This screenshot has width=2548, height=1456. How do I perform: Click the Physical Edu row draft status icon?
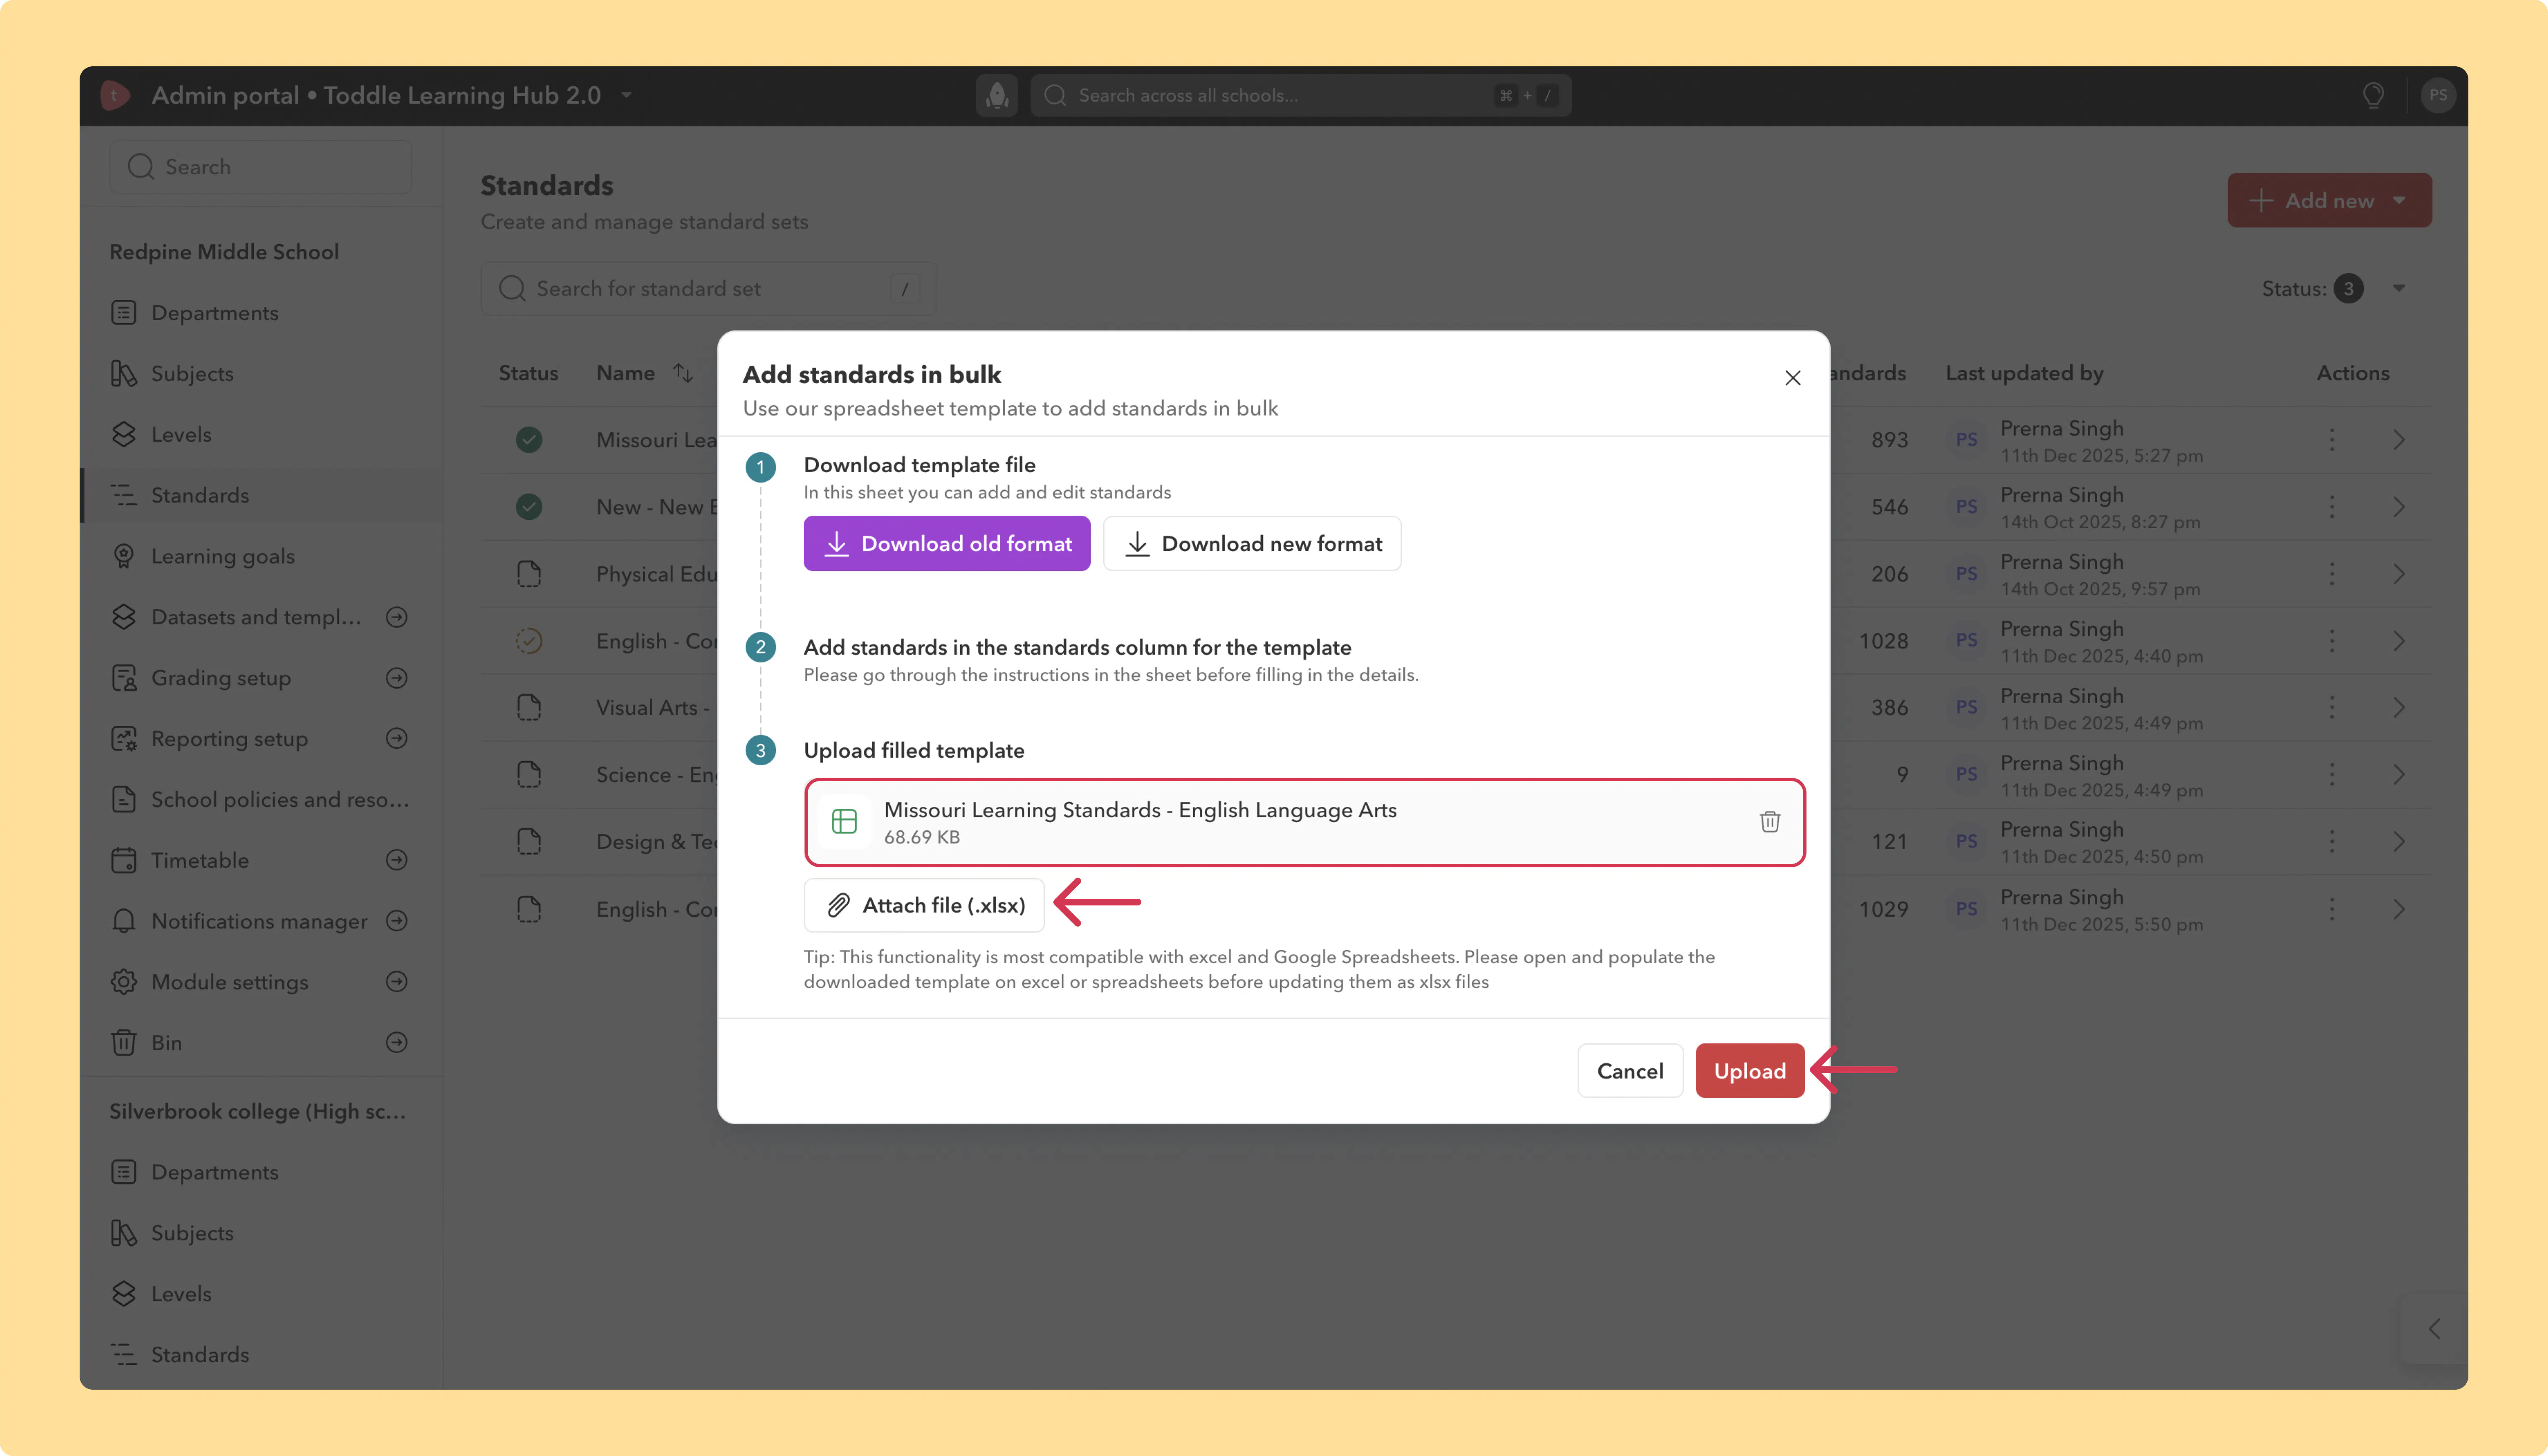click(x=529, y=574)
